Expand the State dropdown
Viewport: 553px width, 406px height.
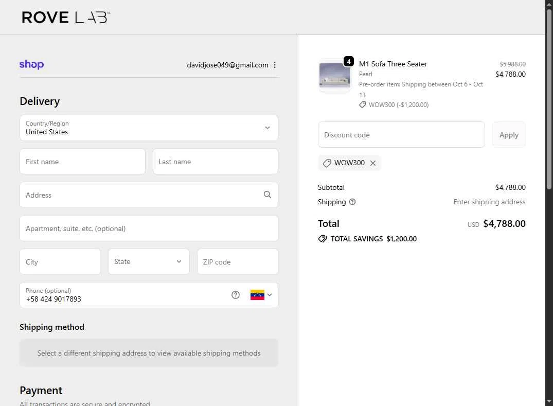tap(149, 262)
